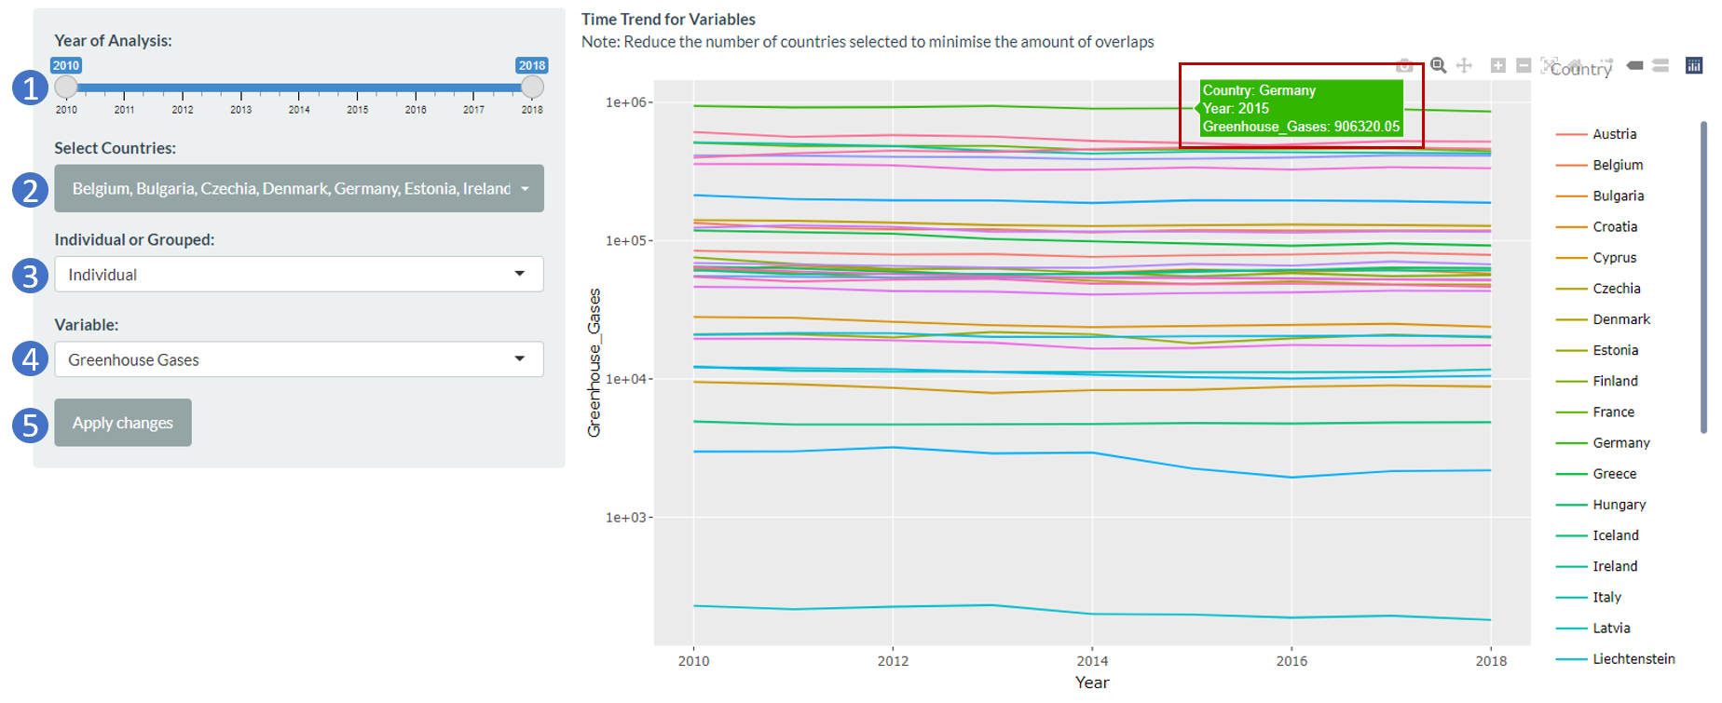
Task: Toggle Iceland legend entry
Action: click(x=1615, y=535)
